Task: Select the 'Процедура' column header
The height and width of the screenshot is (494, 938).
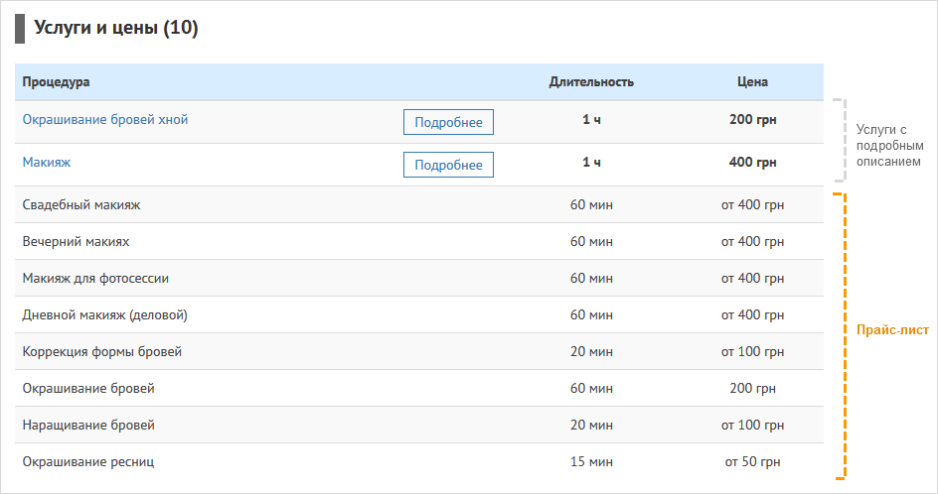Action: [57, 81]
